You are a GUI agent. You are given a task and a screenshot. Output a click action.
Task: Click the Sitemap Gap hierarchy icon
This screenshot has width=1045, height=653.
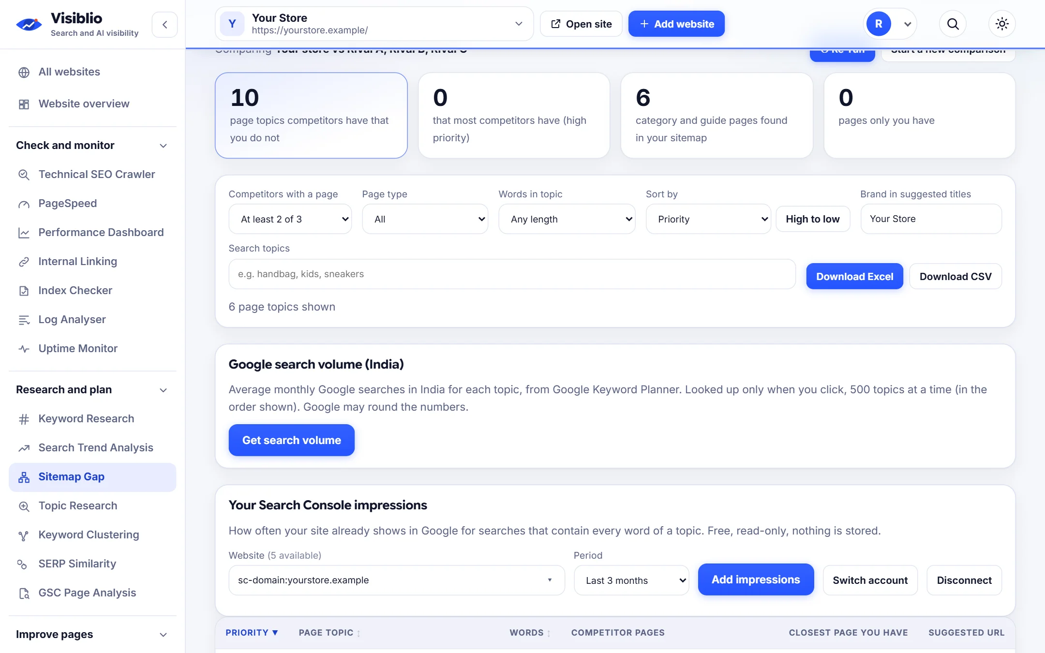point(24,477)
